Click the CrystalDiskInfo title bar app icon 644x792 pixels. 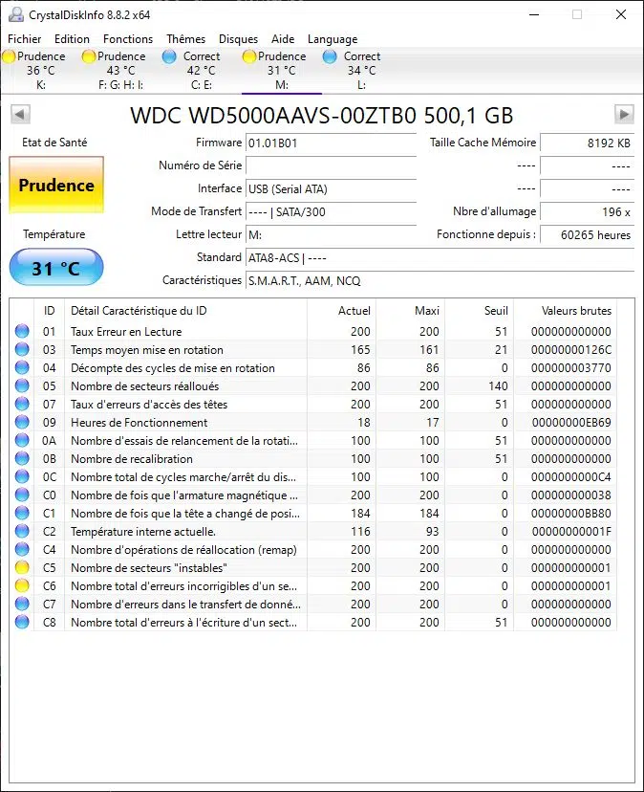(15, 14)
